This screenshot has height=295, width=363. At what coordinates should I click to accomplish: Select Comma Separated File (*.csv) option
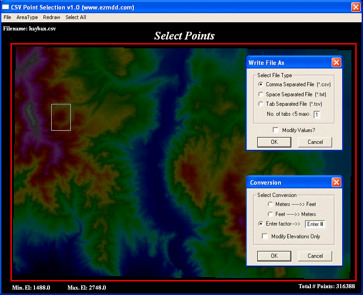tap(261, 84)
